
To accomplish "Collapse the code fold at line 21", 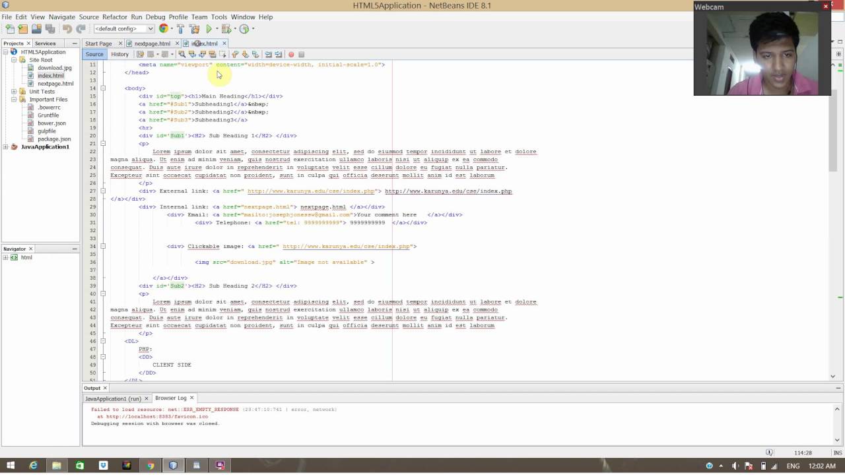I will [103, 144].
